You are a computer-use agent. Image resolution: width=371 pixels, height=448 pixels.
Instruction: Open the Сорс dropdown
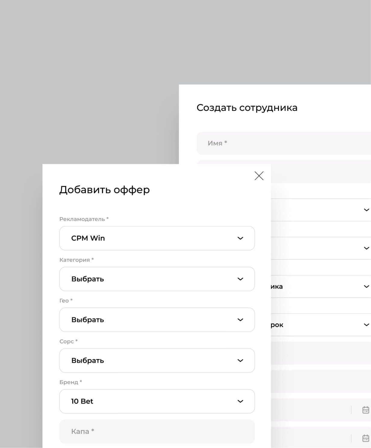tap(157, 361)
